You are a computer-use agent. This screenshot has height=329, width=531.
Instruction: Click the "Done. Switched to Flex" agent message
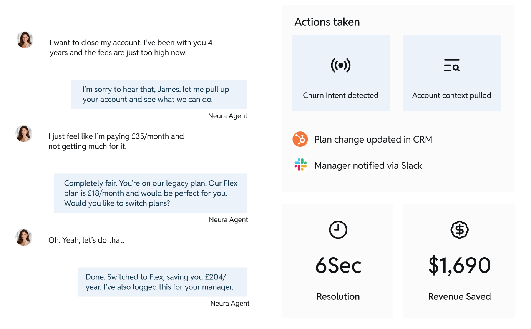[162, 282]
